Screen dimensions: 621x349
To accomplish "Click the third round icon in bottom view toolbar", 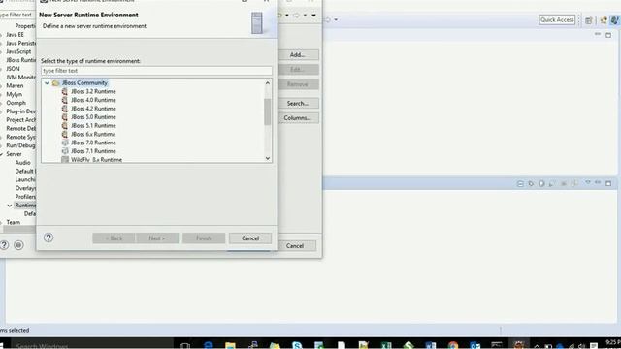I will click(541, 183).
